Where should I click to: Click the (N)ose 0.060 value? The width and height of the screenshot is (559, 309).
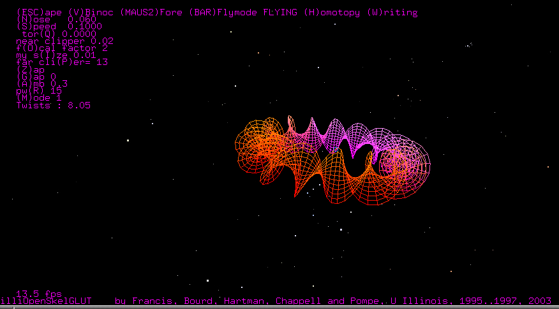pos(56,20)
